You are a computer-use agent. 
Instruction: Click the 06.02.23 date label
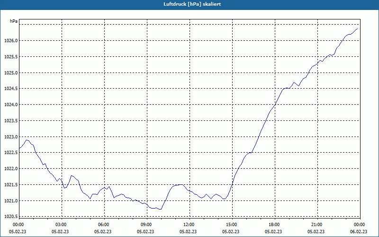359,232
